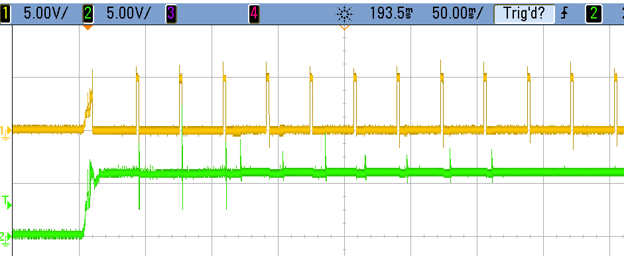Select the channel 4 indicator in the header
This screenshot has height=256, width=624.
click(254, 14)
